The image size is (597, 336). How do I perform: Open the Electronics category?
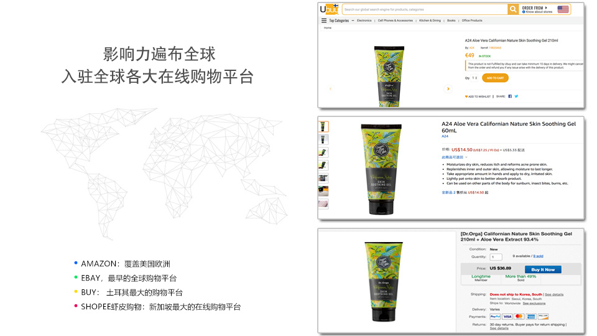pyautogui.click(x=364, y=21)
